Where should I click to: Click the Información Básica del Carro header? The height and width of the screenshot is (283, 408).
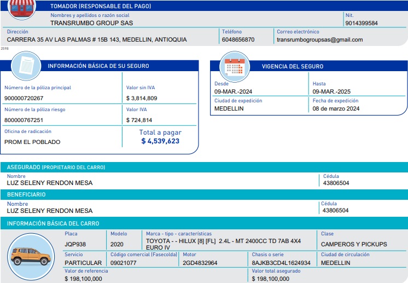53,223
